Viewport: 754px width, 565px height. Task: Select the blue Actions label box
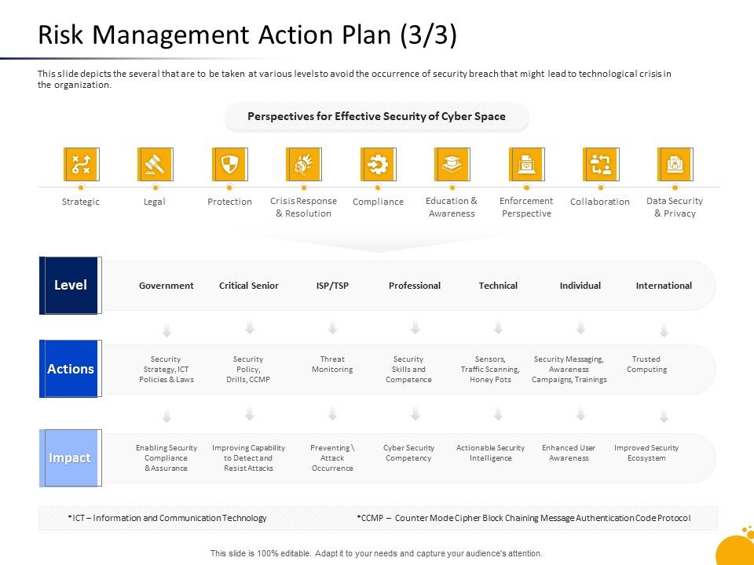coord(70,369)
